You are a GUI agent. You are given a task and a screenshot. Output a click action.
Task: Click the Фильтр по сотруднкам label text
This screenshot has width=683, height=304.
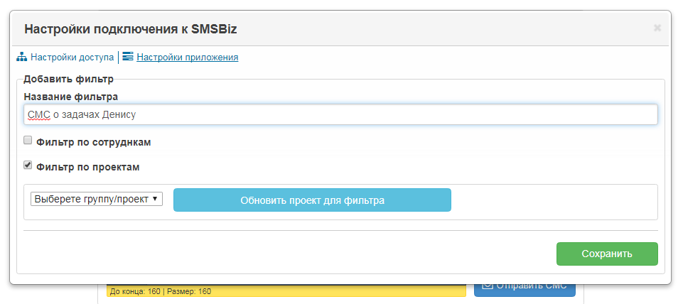pyautogui.click(x=94, y=143)
